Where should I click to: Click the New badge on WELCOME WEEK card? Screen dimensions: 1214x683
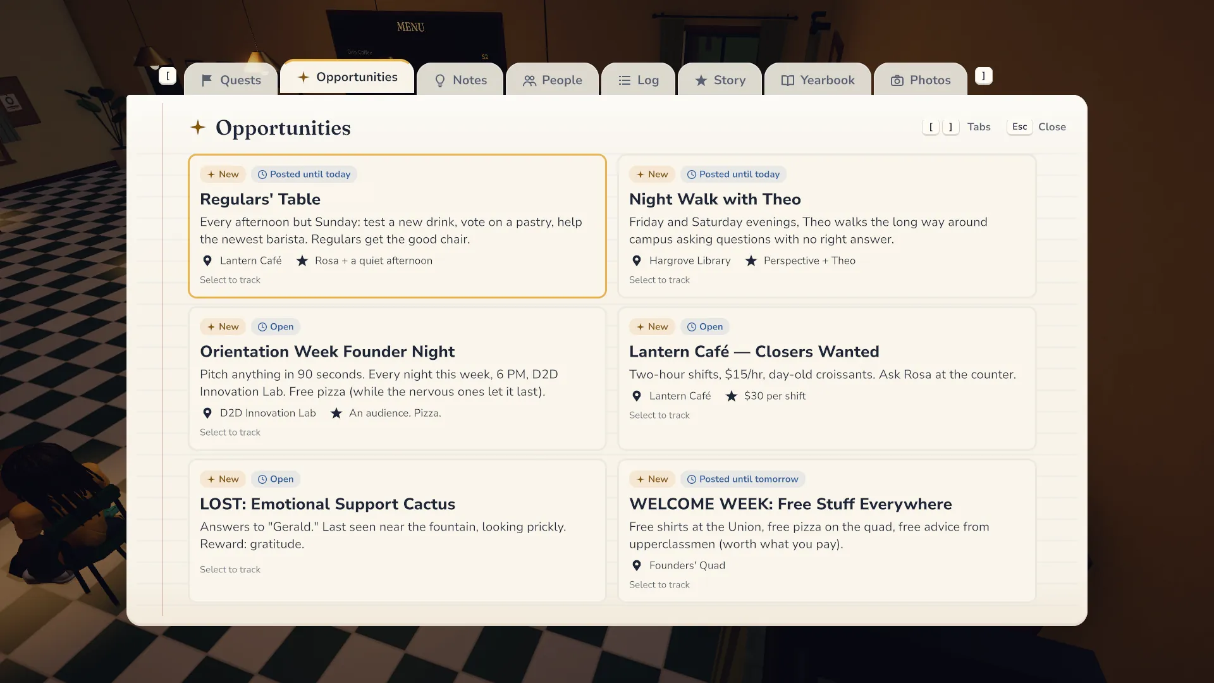(652, 479)
